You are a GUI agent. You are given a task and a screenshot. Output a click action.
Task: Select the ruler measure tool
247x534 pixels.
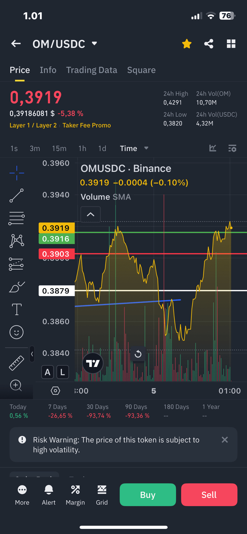(x=16, y=363)
